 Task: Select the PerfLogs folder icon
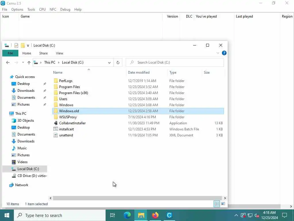point(56,81)
